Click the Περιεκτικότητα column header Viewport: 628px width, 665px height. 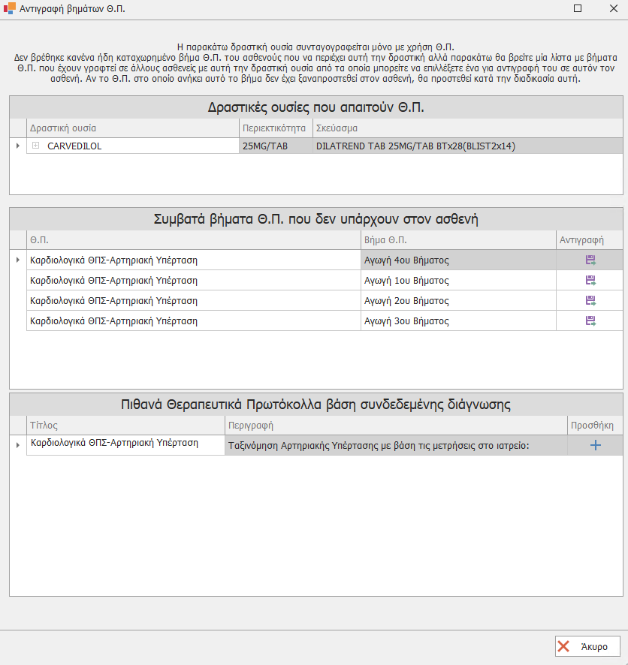click(x=275, y=128)
